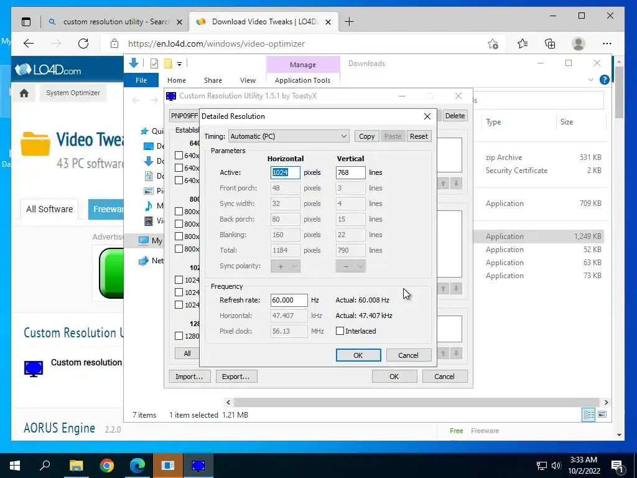The width and height of the screenshot is (637, 478).
Task: Open Explorer quick access toolbar dropdown
Action: tap(179, 64)
